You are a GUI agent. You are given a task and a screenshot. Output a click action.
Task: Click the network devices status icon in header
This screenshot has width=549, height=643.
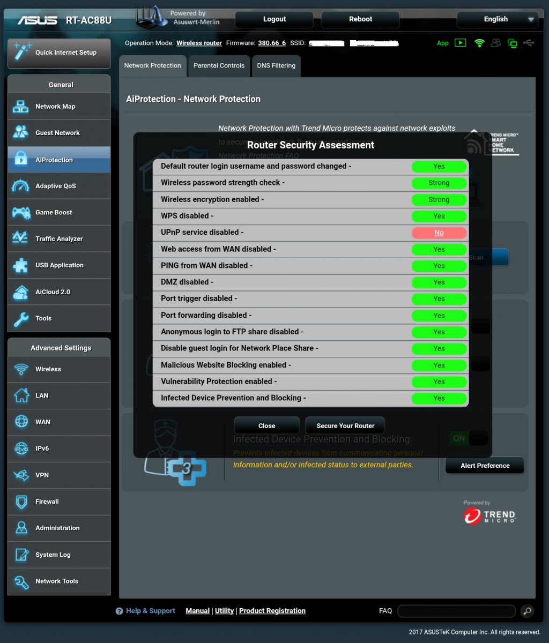[x=513, y=43]
